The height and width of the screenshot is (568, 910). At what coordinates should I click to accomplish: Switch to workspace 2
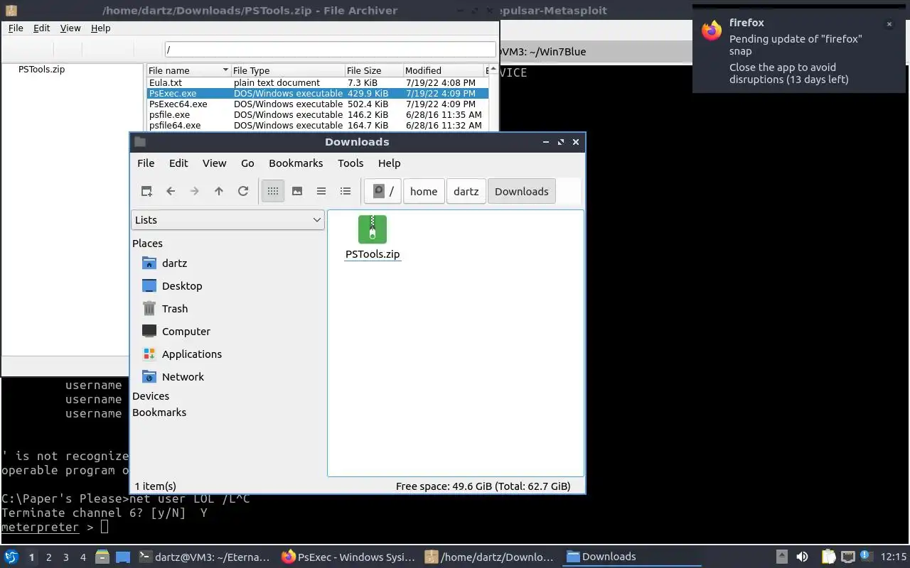(x=48, y=557)
